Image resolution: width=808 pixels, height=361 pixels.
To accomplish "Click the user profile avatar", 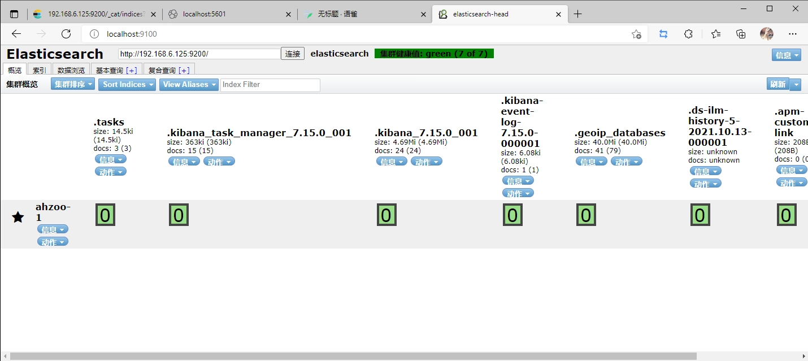I will coord(767,34).
